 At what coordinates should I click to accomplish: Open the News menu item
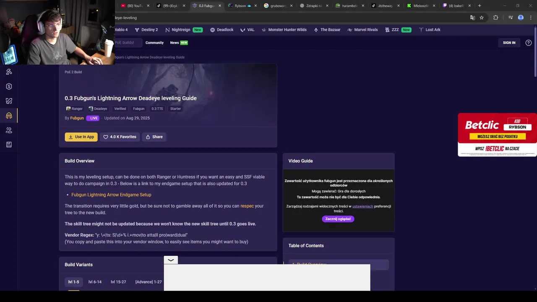pos(179,43)
